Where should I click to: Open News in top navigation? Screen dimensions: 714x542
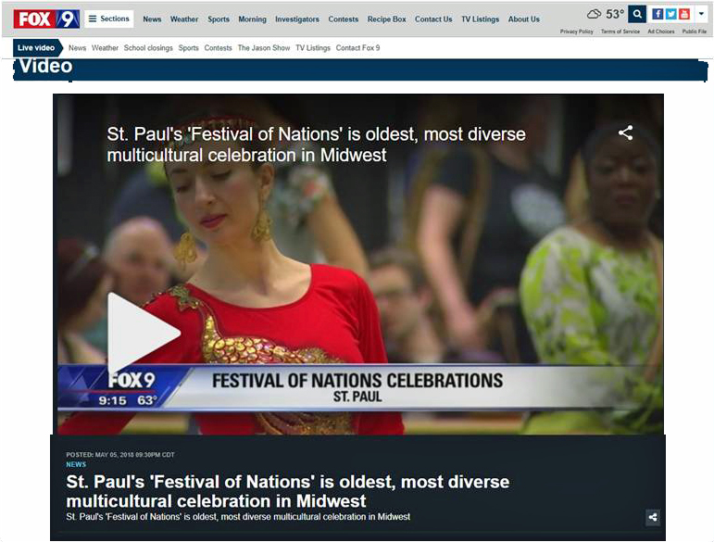coord(152,19)
